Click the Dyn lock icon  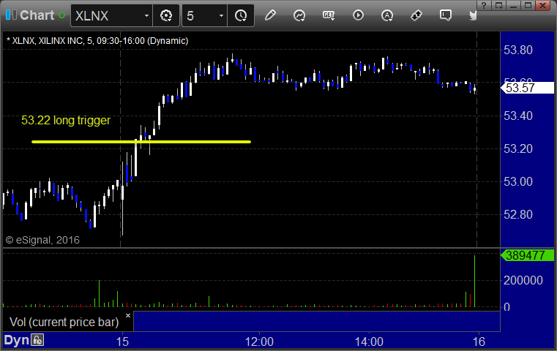point(37,340)
